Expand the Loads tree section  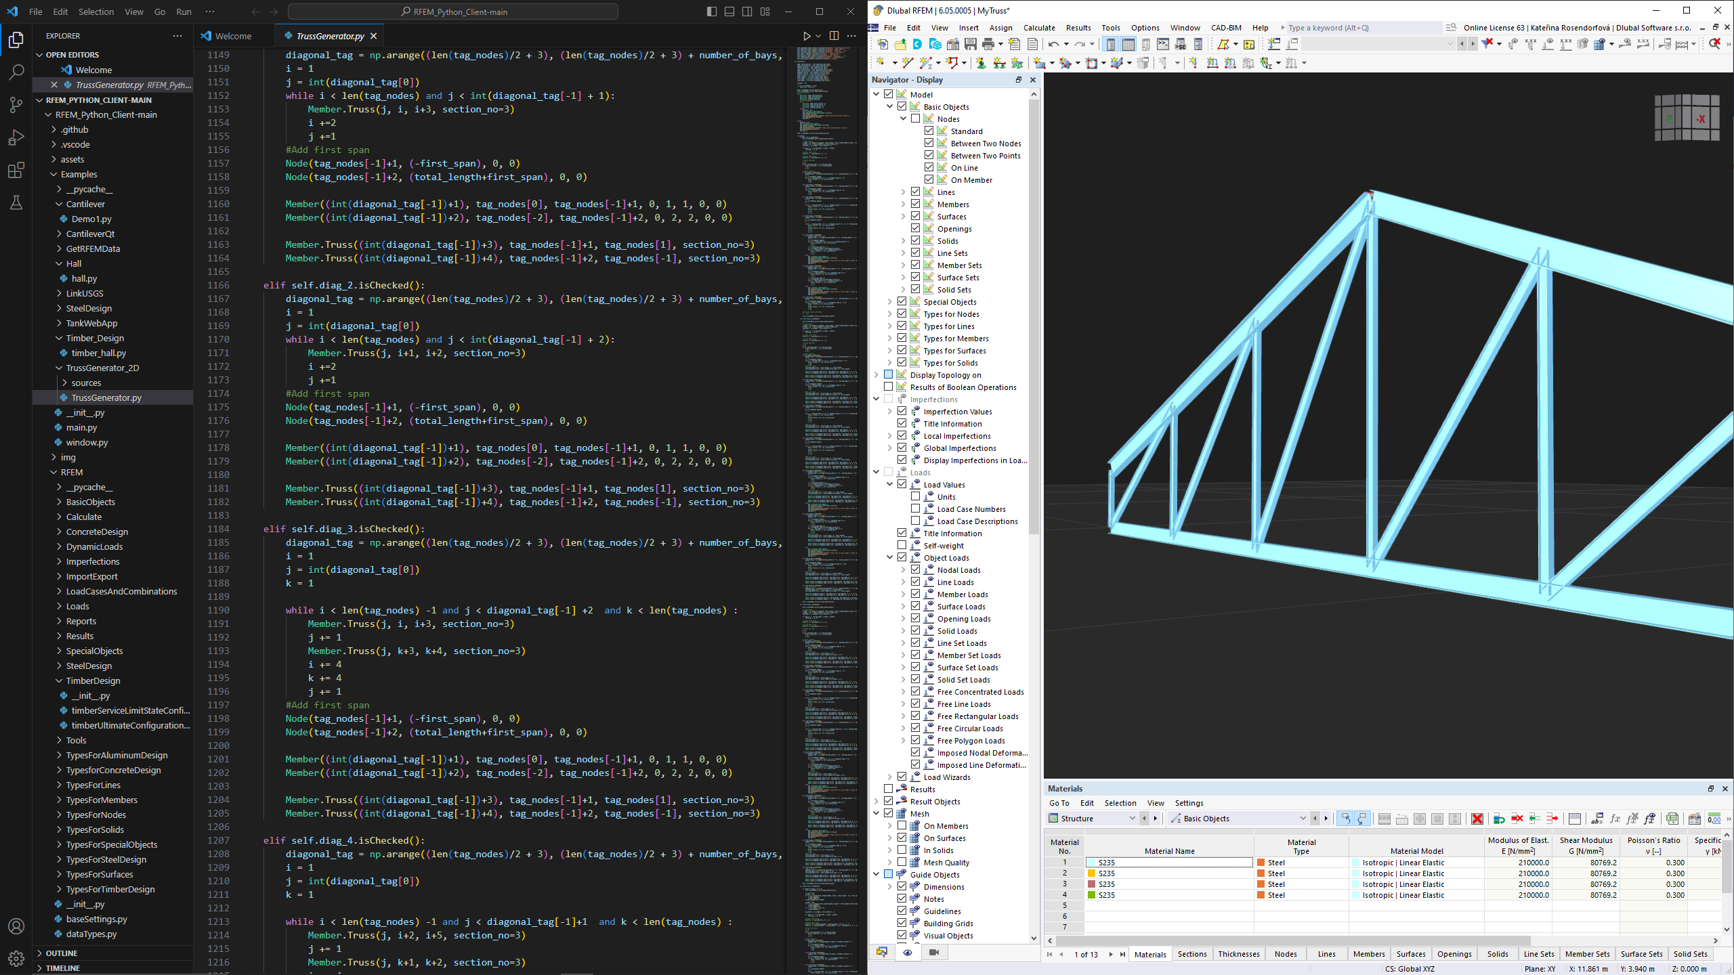[x=876, y=471]
